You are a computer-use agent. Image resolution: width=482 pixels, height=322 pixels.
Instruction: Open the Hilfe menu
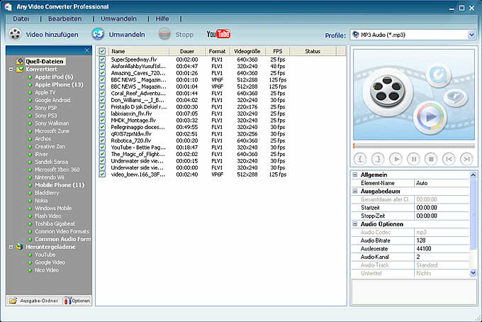coord(162,19)
